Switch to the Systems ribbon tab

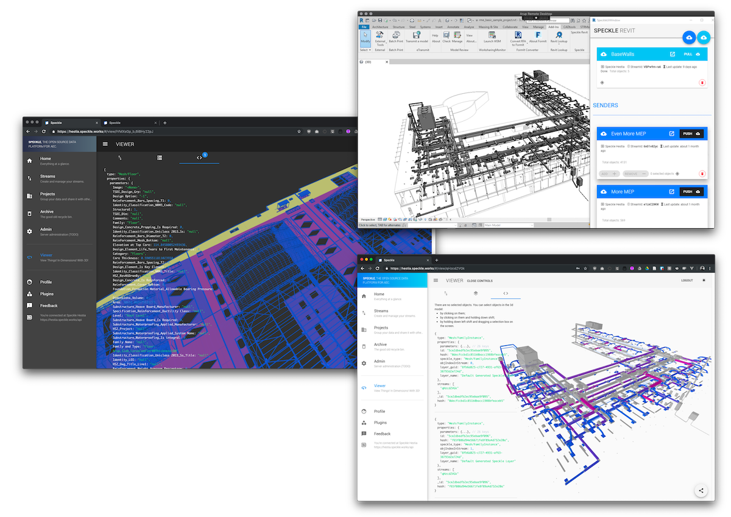pos(425,27)
